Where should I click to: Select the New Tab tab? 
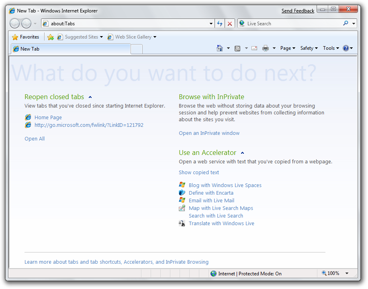pyautogui.click(x=70, y=49)
